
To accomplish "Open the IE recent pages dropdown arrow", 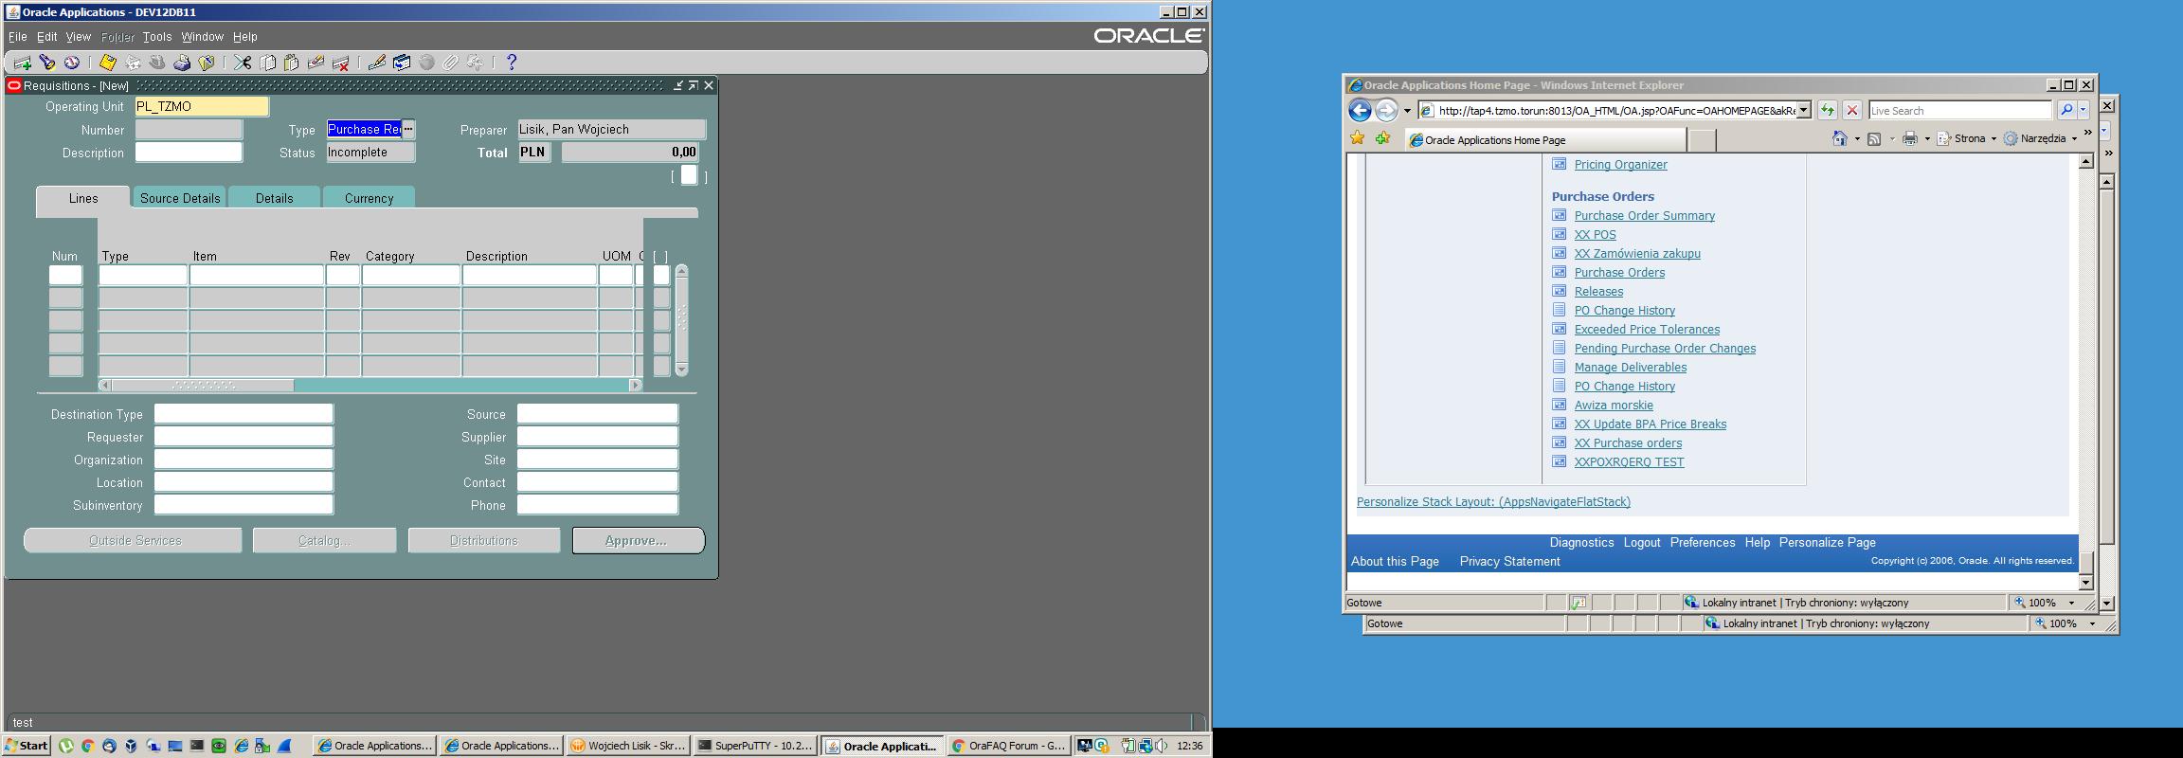I will 1407,111.
